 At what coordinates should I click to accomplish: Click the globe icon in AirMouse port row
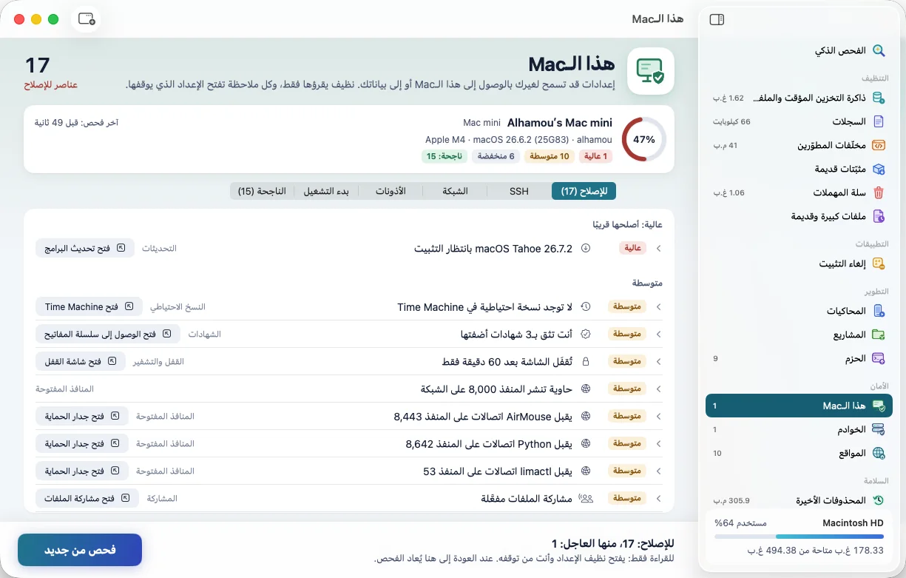585,416
